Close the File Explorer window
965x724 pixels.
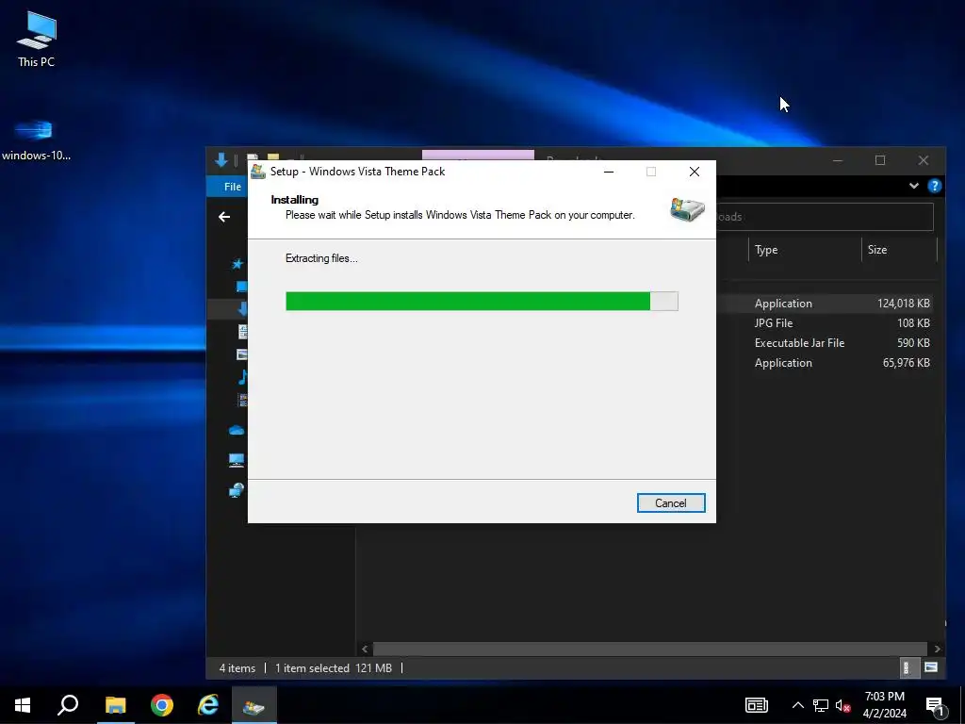(x=924, y=160)
